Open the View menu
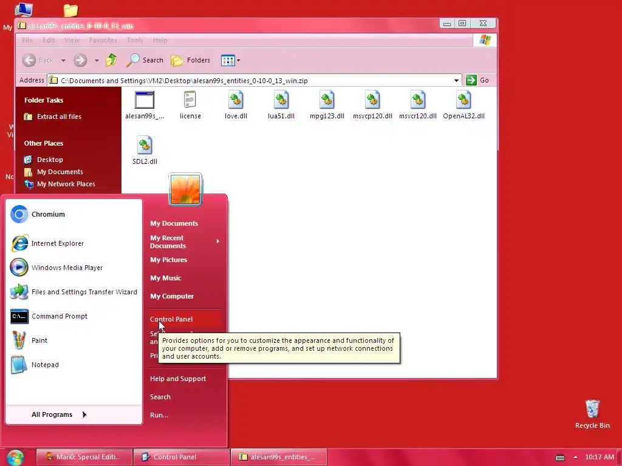This screenshot has height=466, width=622. pyautogui.click(x=72, y=40)
